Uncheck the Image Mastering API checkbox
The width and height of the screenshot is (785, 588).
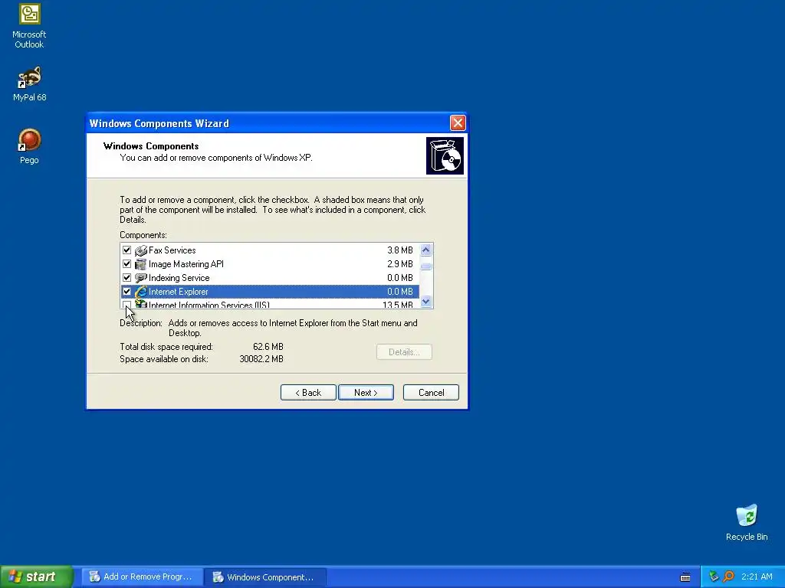click(x=126, y=263)
